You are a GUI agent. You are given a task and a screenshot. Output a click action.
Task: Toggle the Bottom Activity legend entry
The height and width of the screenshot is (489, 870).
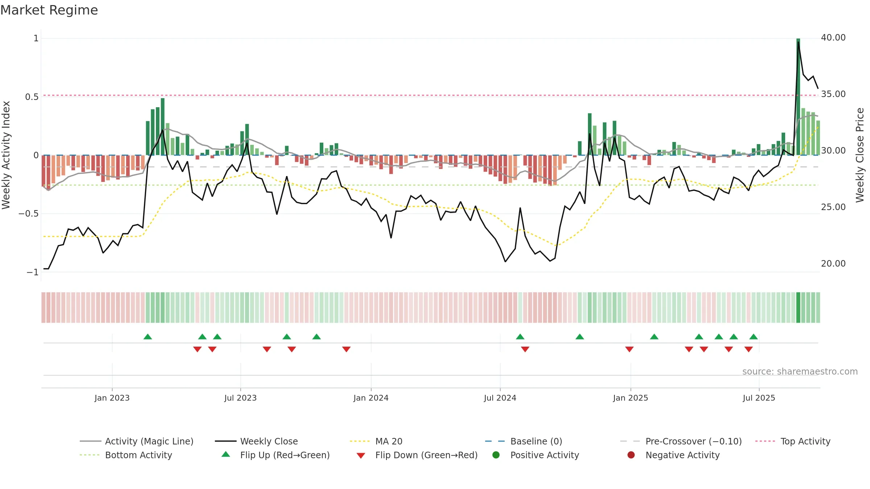pos(126,455)
